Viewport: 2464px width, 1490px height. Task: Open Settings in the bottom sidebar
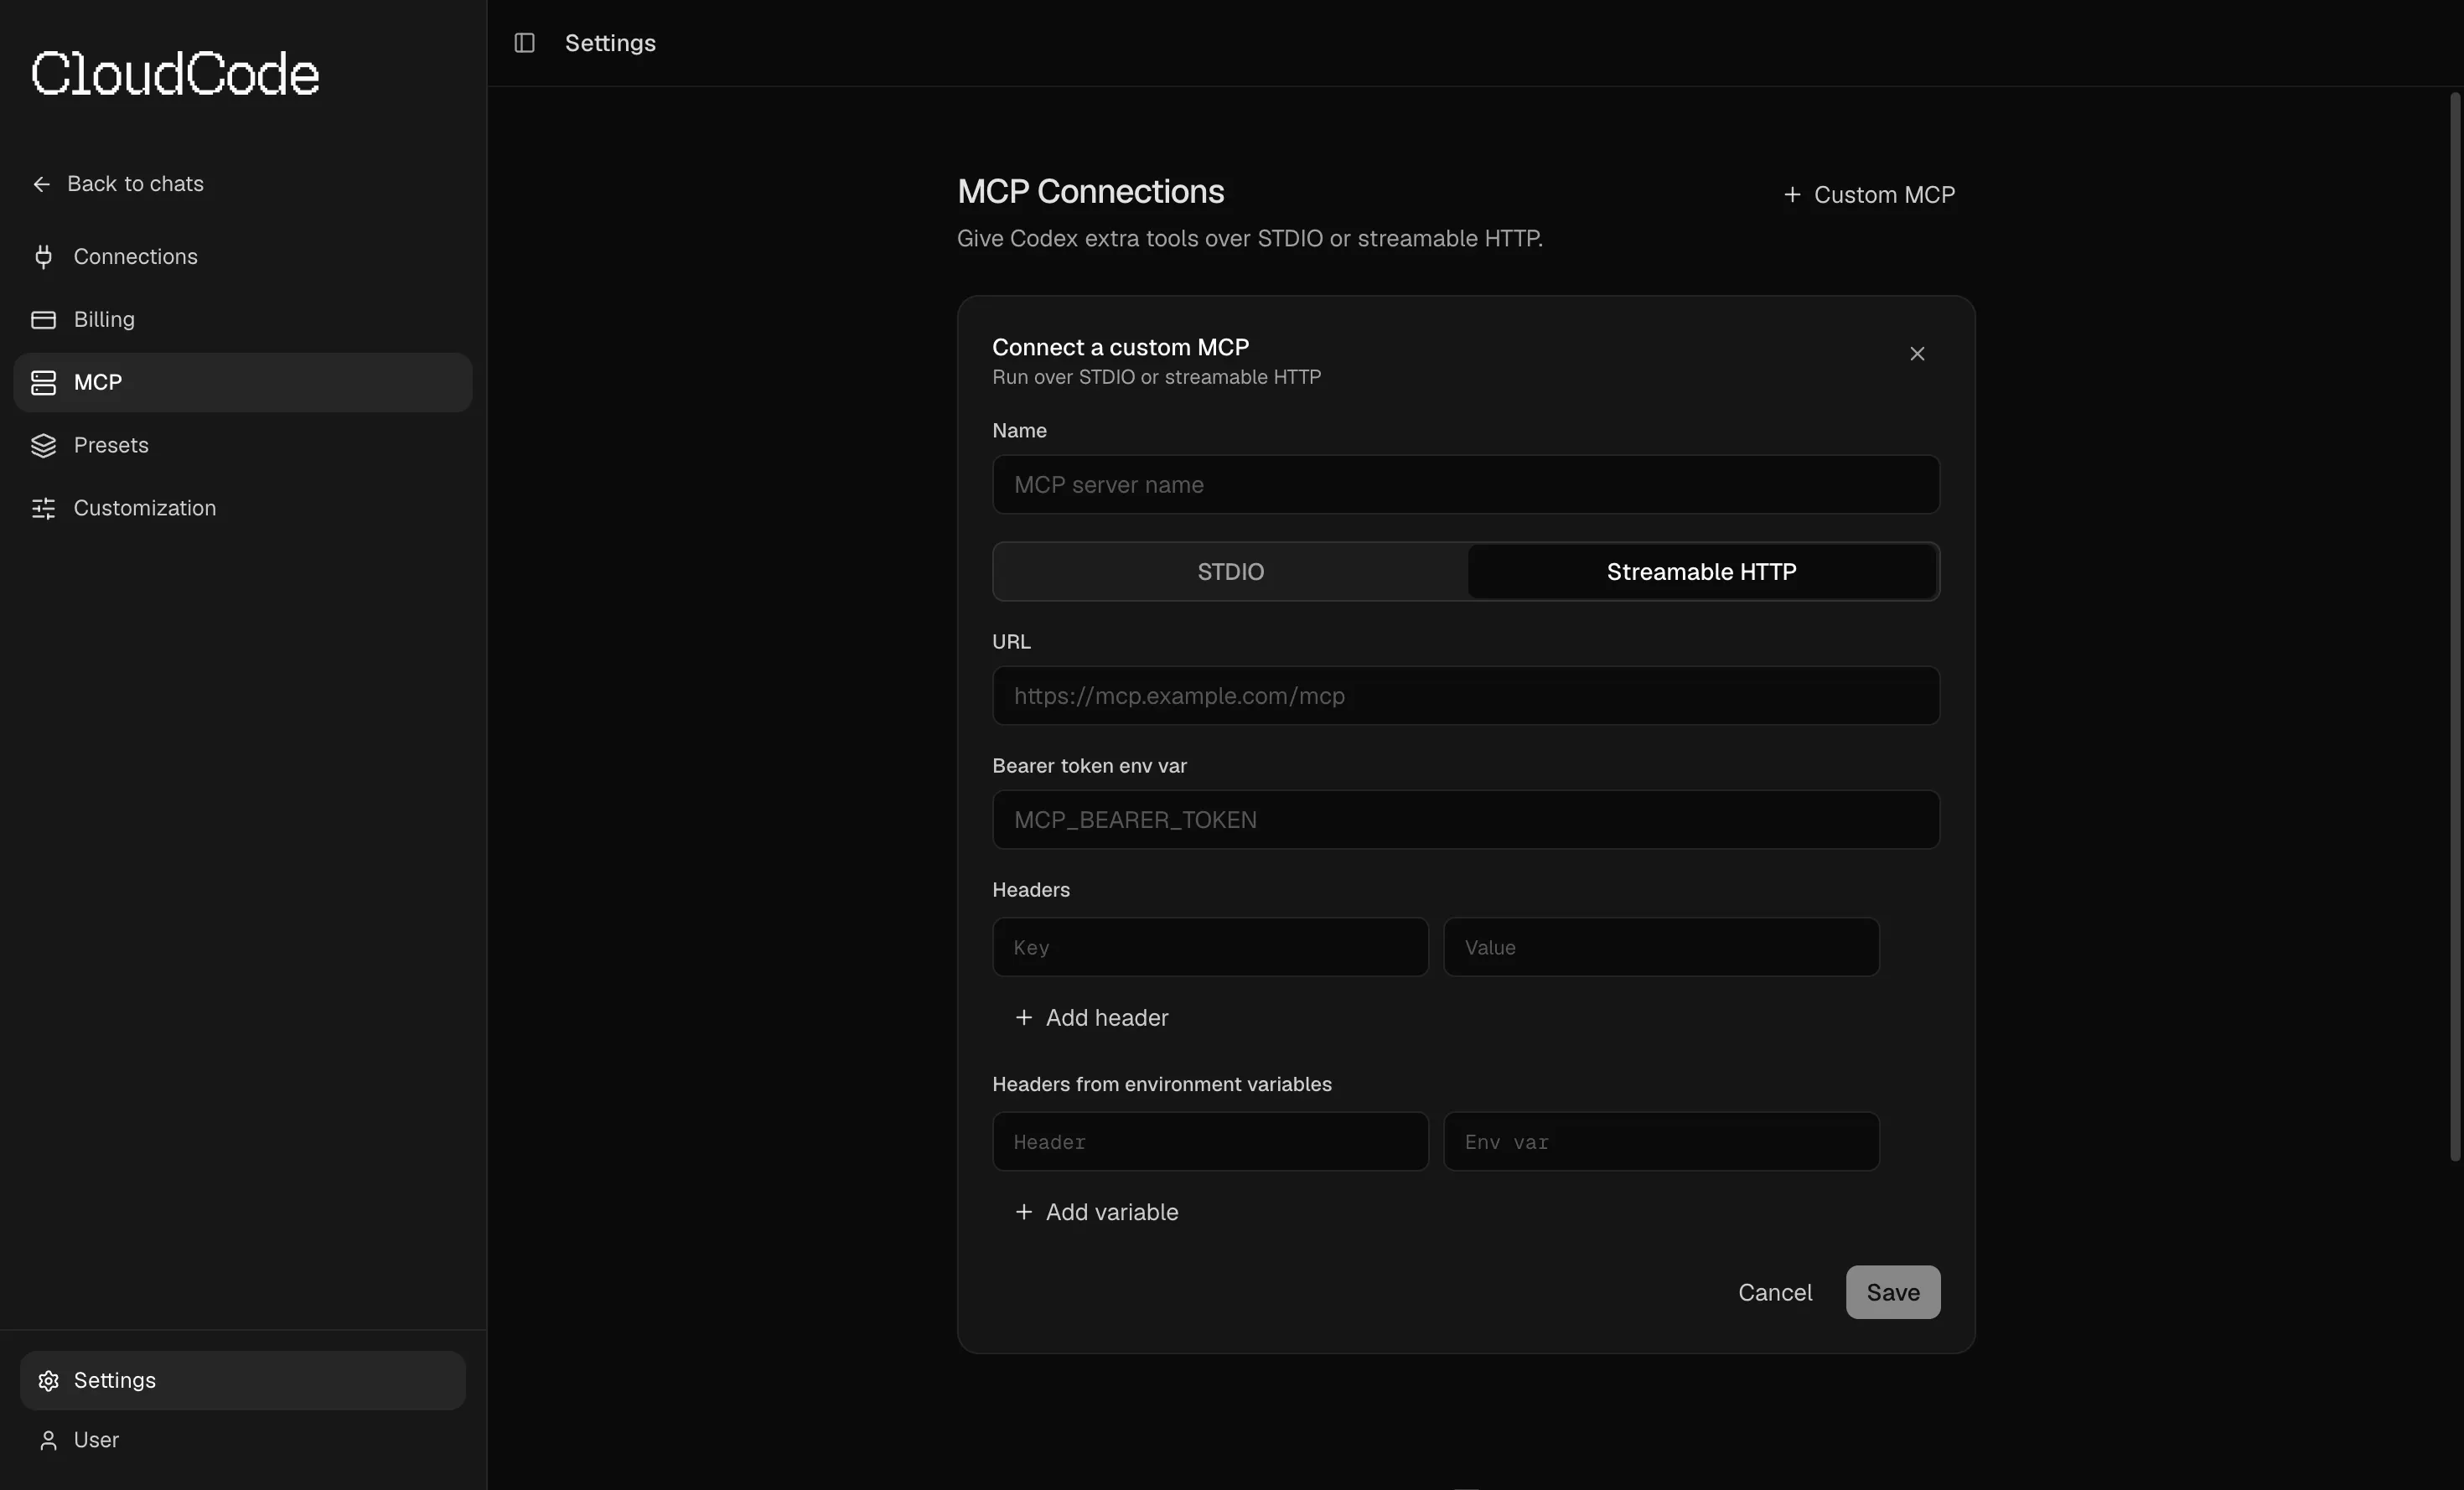(x=242, y=1381)
